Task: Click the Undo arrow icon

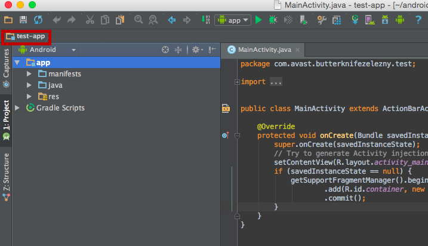Action: click(57, 20)
